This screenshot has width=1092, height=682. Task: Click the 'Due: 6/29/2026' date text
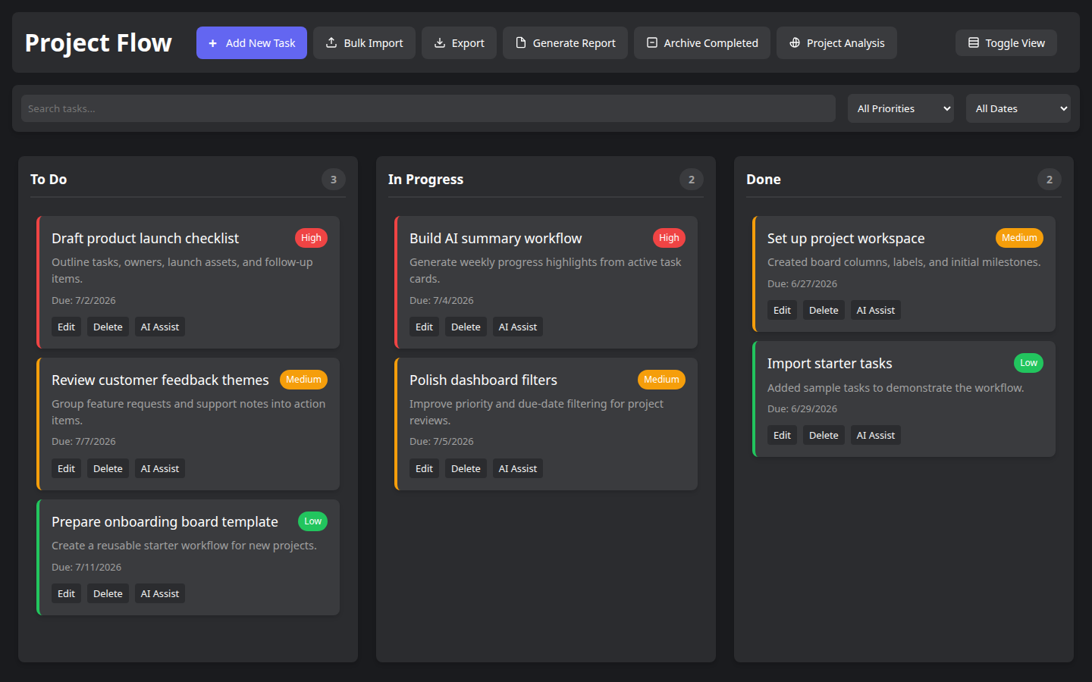tap(802, 409)
